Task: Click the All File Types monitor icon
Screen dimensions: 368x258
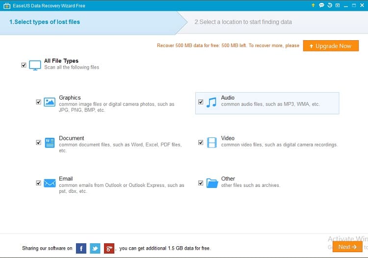Action: (35, 65)
